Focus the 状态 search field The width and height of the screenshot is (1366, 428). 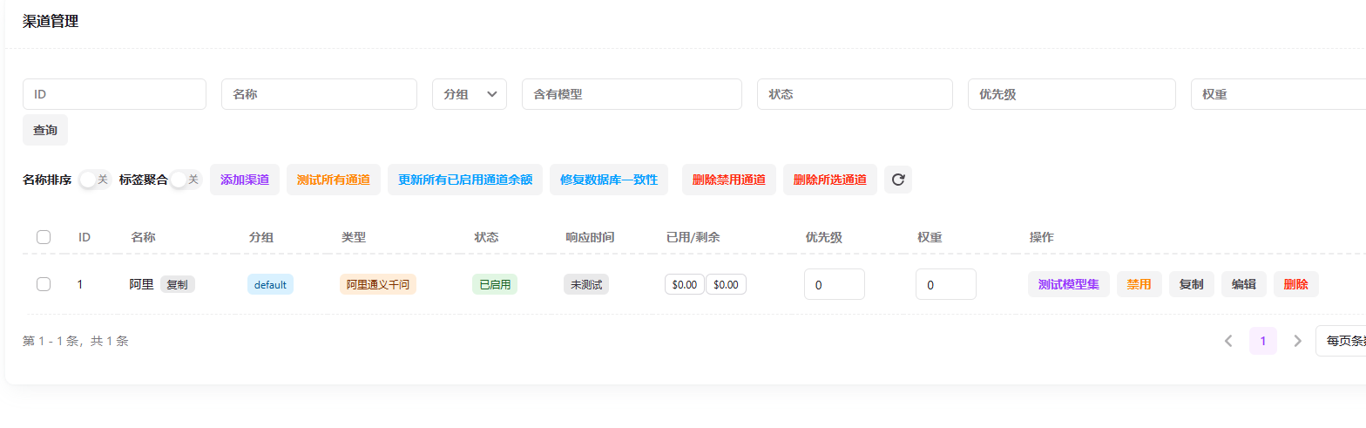tap(855, 94)
